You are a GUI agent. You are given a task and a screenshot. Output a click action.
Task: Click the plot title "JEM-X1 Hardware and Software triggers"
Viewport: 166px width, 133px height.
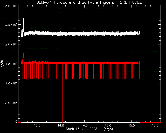(75, 2)
